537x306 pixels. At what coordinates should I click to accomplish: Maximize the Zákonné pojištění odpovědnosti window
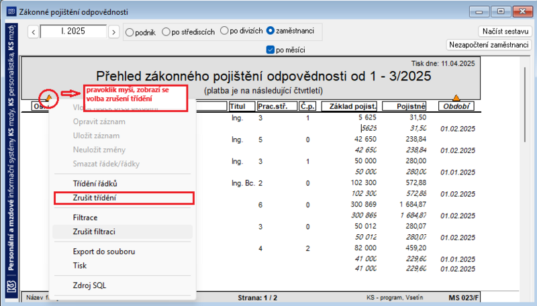pos(501,11)
